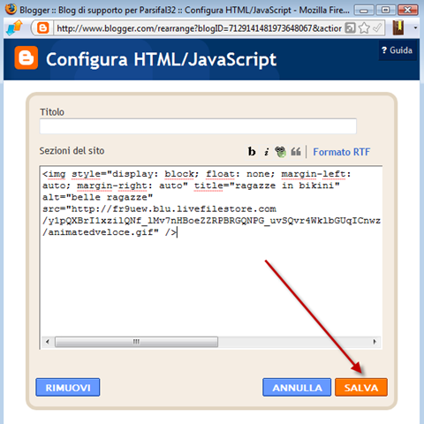Viewport: 424px width, 424px height.
Task: Click the 'Configura HTML/JavaScript' heading
Action: point(161,60)
